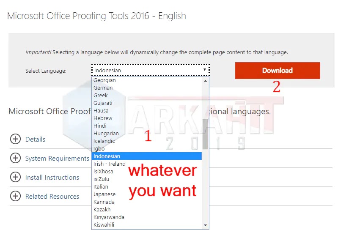The width and height of the screenshot is (346, 230).
Task: Pick Irish - Ireland in the list
Action: (x=147, y=164)
